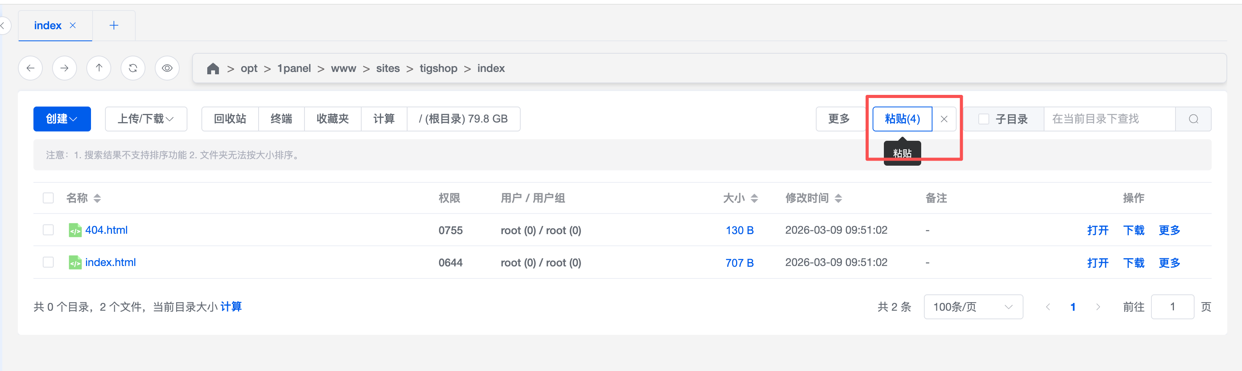Switch to the index tab
Image resolution: width=1242 pixels, height=371 pixels.
click(x=48, y=26)
